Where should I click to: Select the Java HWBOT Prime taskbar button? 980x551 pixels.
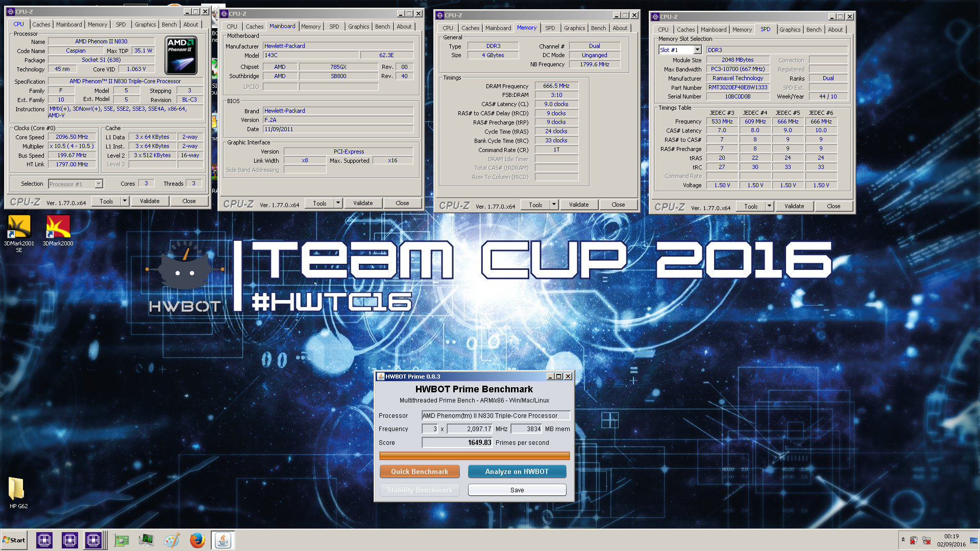(223, 540)
